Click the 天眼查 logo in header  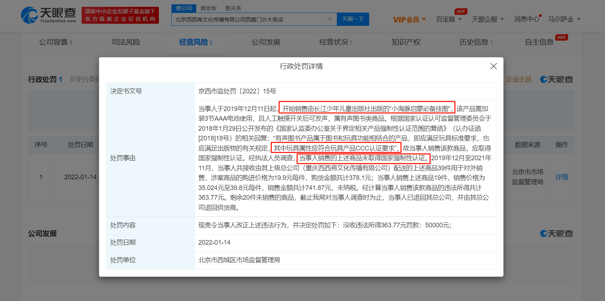[49, 15]
